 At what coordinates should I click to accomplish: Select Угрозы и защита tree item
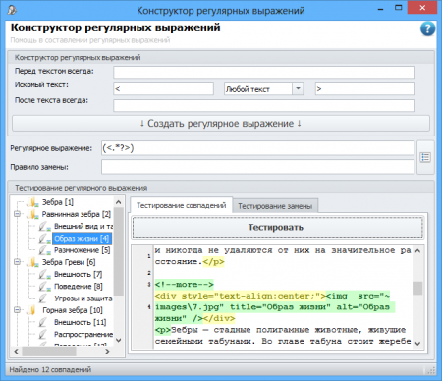(x=83, y=299)
